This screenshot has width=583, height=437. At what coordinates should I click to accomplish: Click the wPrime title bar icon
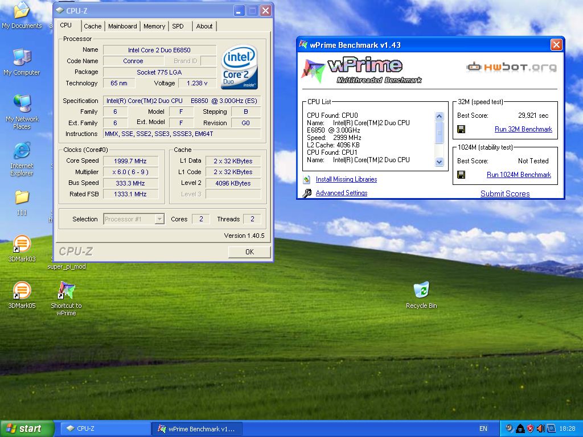[303, 44]
